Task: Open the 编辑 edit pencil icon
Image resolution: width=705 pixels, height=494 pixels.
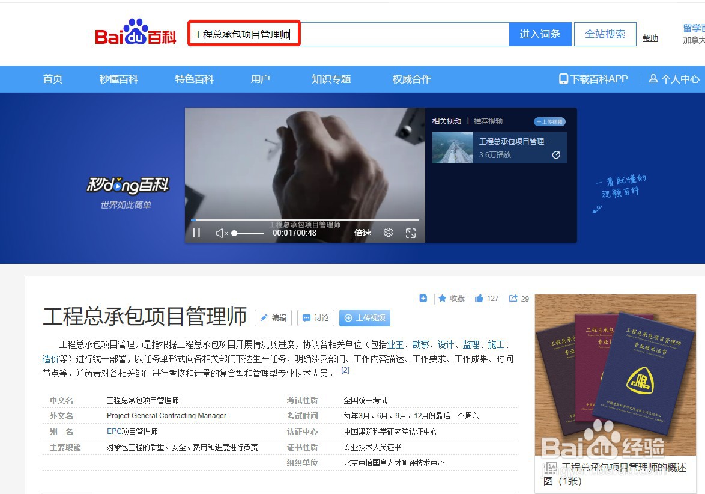Action: coord(265,318)
